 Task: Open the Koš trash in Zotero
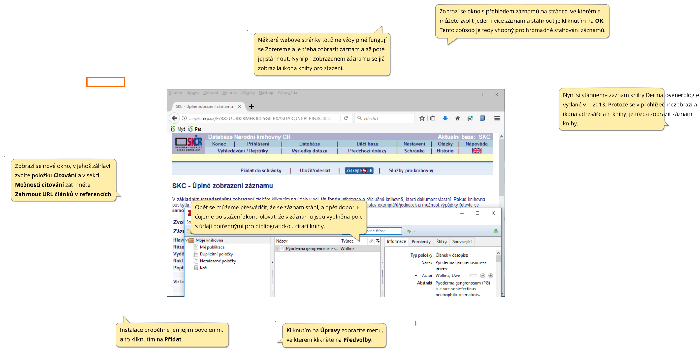coord(203,268)
